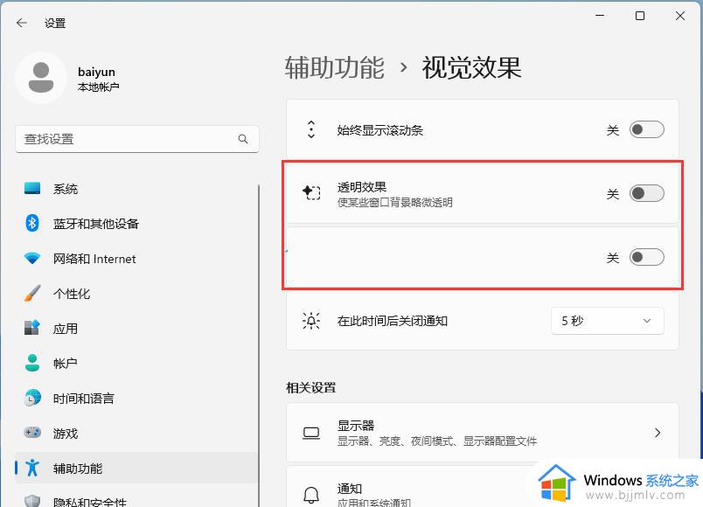Screen dimensions: 703x507
Task: Toggle the switch below 透明效果
Action: click(x=646, y=257)
